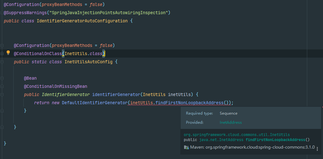Click InetUtils.class inside the highlighted parentheses
The image size is (323, 159).
click(x=83, y=54)
